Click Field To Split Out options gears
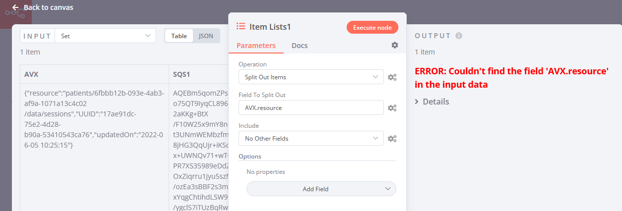This screenshot has width=622, height=211. (x=392, y=108)
